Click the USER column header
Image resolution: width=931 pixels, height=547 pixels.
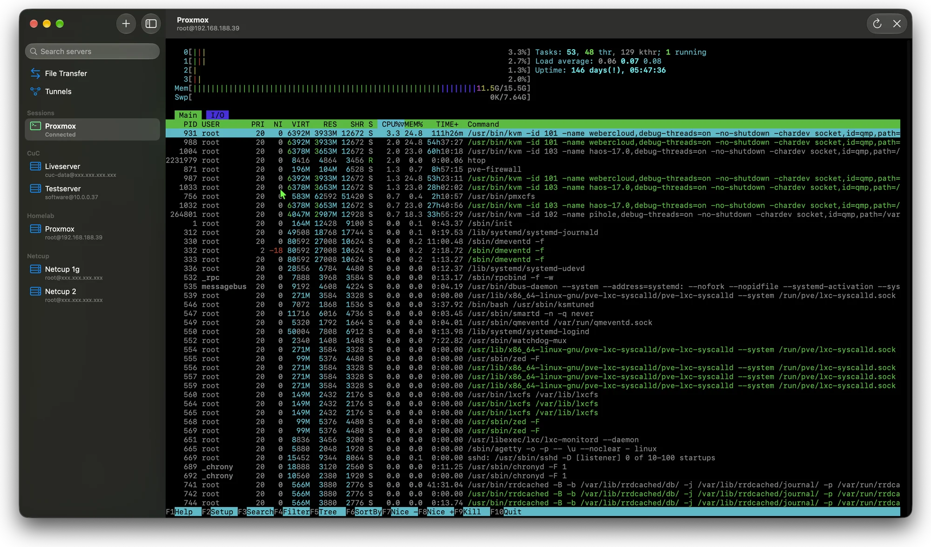point(210,124)
